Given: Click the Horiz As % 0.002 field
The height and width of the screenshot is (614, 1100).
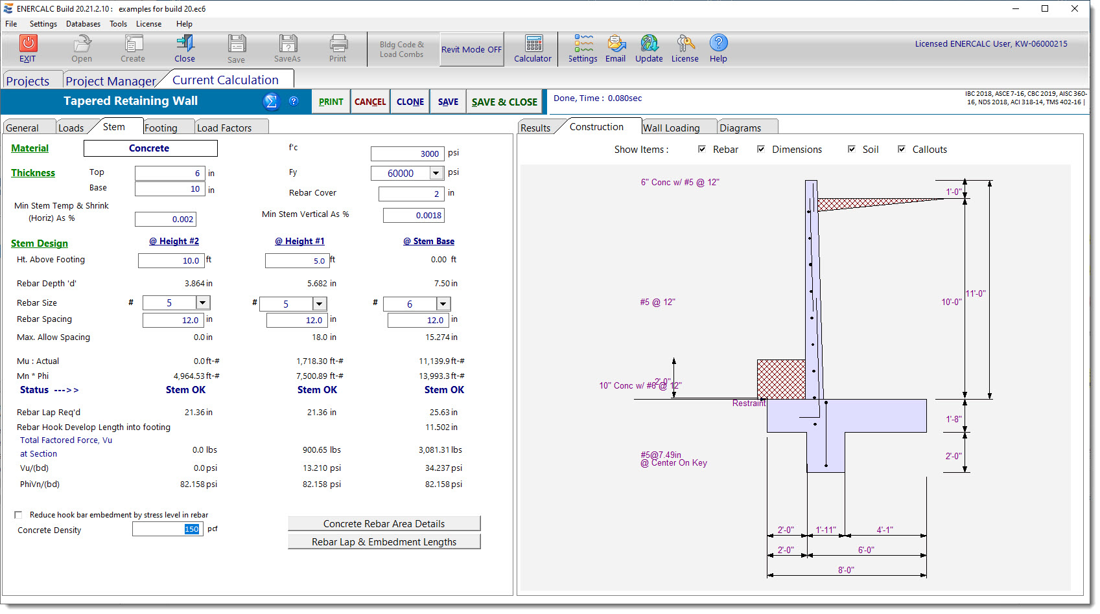Looking at the screenshot, I should [x=165, y=219].
